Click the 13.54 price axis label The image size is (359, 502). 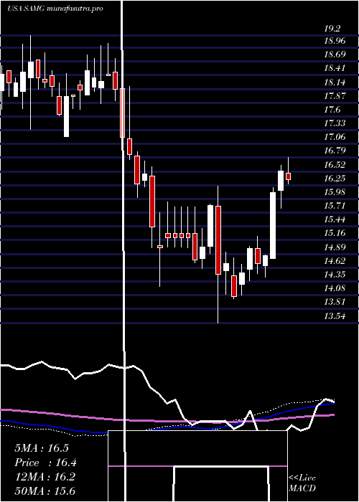coord(335,317)
